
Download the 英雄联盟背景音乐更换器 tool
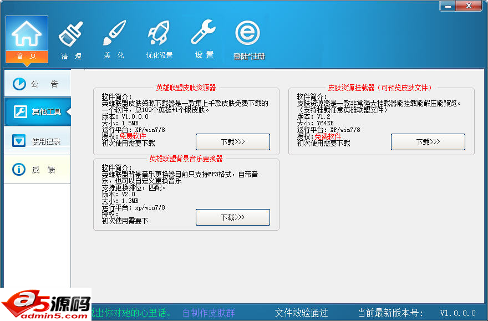pyautogui.click(x=232, y=217)
